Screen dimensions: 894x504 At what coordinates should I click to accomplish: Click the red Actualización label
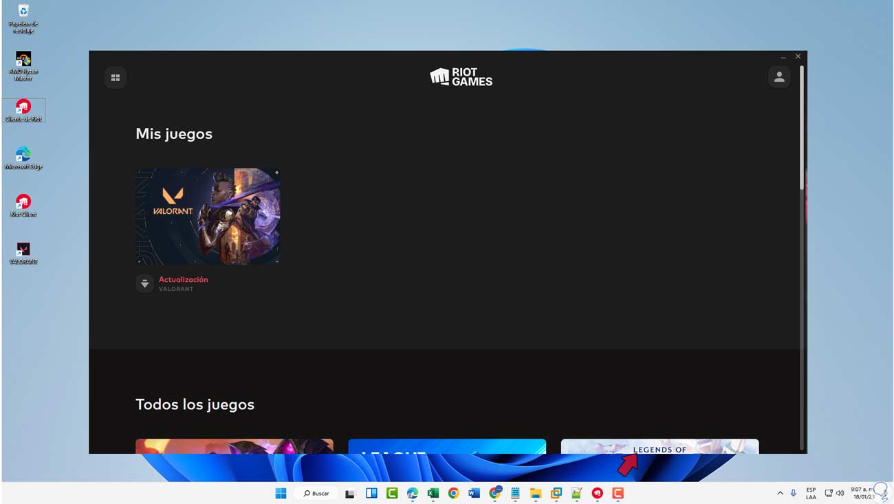[184, 279]
